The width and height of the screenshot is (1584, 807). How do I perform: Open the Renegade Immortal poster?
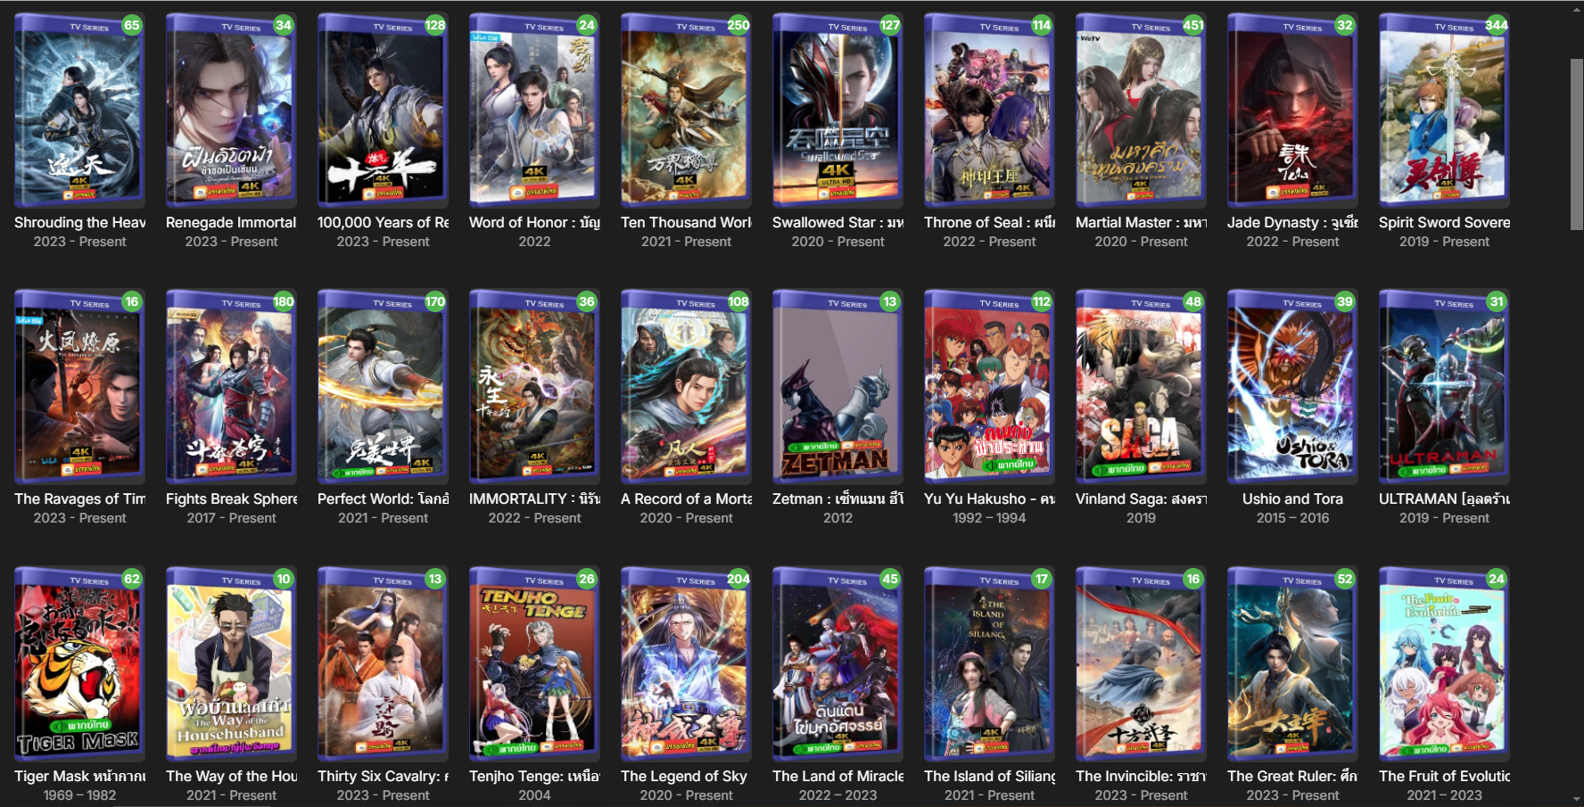(231, 111)
